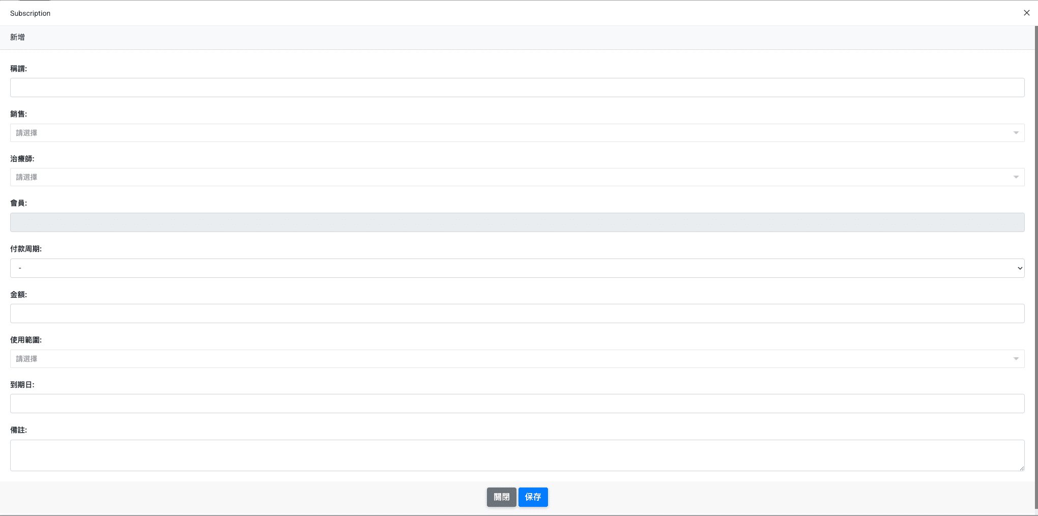Image resolution: width=1038 pixels, height=516 pixels.
Task: Focus the 金額 amount input
Action: tap(509, 313)
